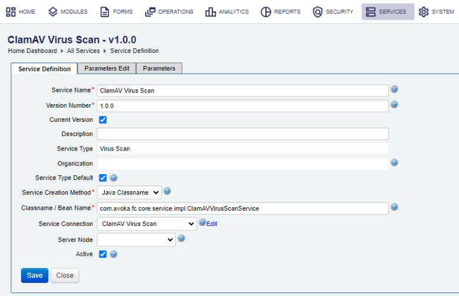Click into the Service Name field
This screenshot has width=459, height=296.
coord(242,91)
